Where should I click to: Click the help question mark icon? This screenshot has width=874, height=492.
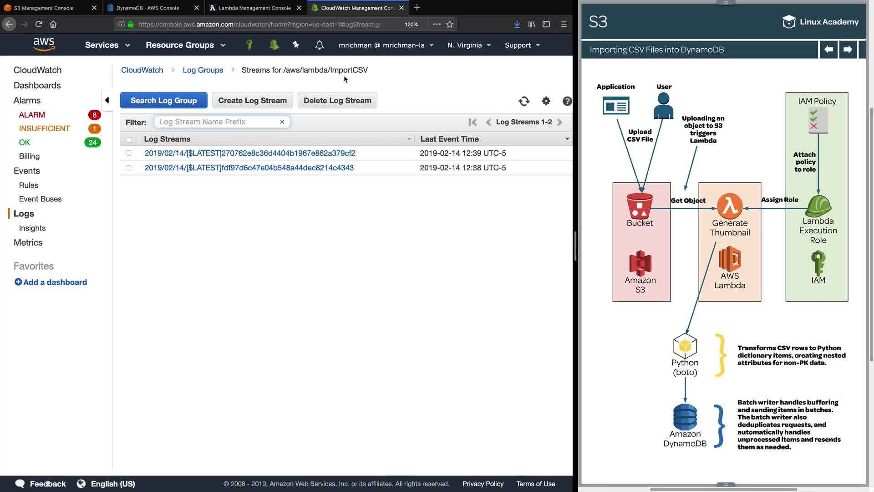point(567,101)
